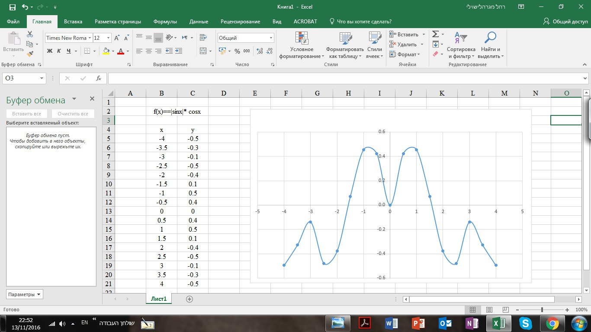Click the Общий доступ share button
This screenshot has height=332, width=591.
565,22
